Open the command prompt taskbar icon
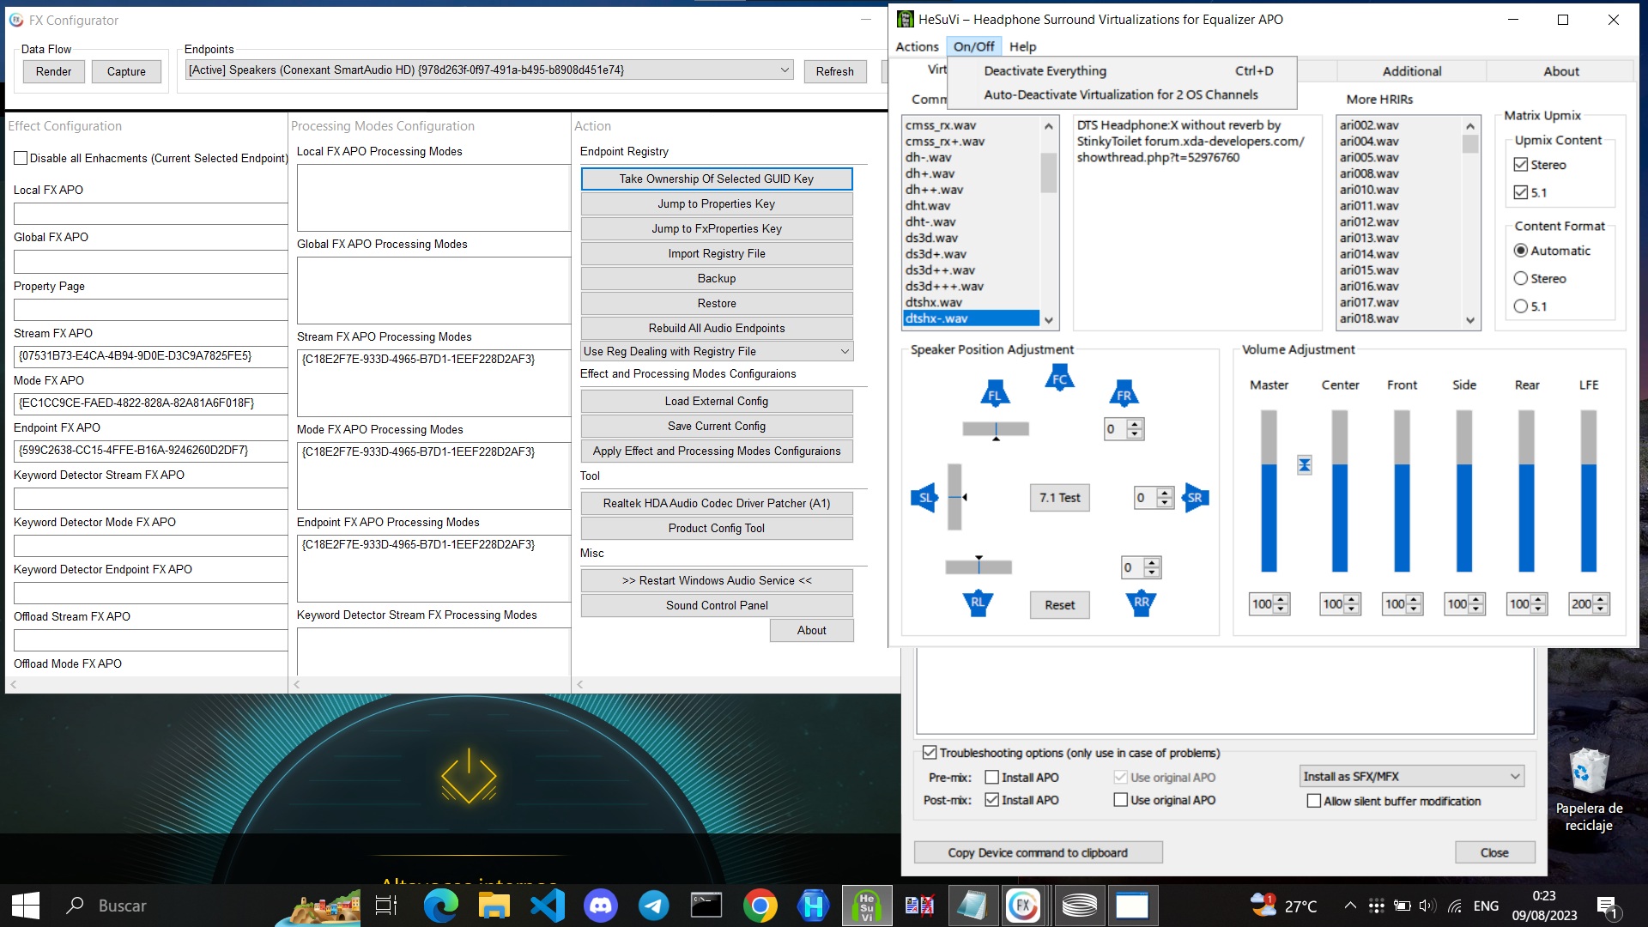Screen dimensions: 1648x927 point(707,906)
